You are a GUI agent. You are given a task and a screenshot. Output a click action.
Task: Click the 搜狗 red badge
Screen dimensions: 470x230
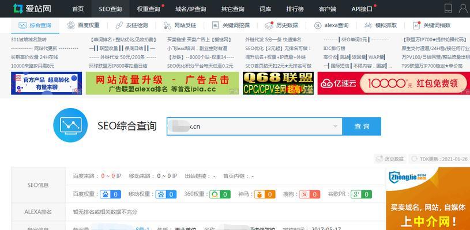(309, 194)
